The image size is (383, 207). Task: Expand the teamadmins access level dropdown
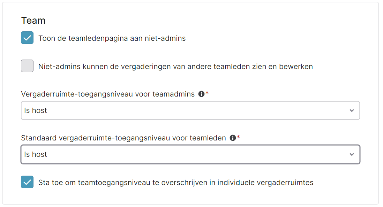pyautogui.click(x=190, y=110)
